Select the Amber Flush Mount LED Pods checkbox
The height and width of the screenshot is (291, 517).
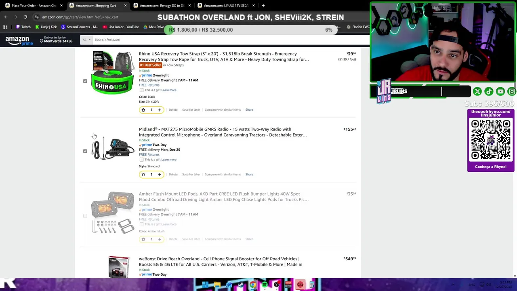coord(85,216)
